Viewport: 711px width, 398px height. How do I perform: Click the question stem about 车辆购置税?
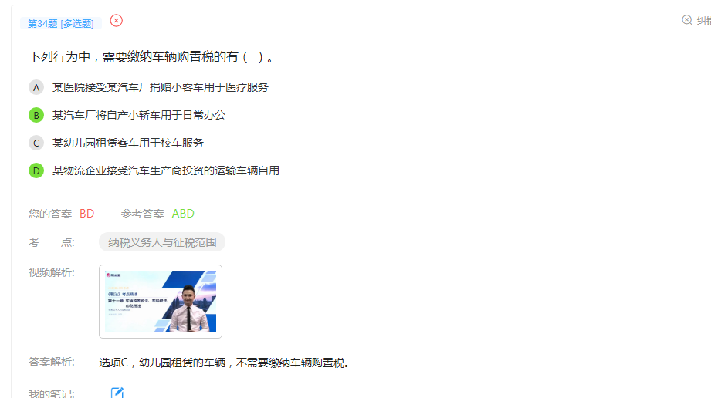[152, 57]
